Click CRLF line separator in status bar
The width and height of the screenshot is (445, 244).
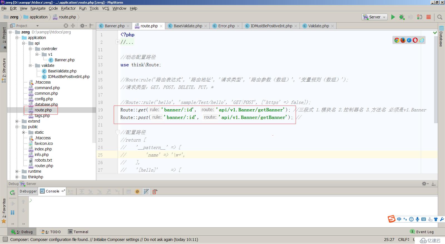coord(404,239)
